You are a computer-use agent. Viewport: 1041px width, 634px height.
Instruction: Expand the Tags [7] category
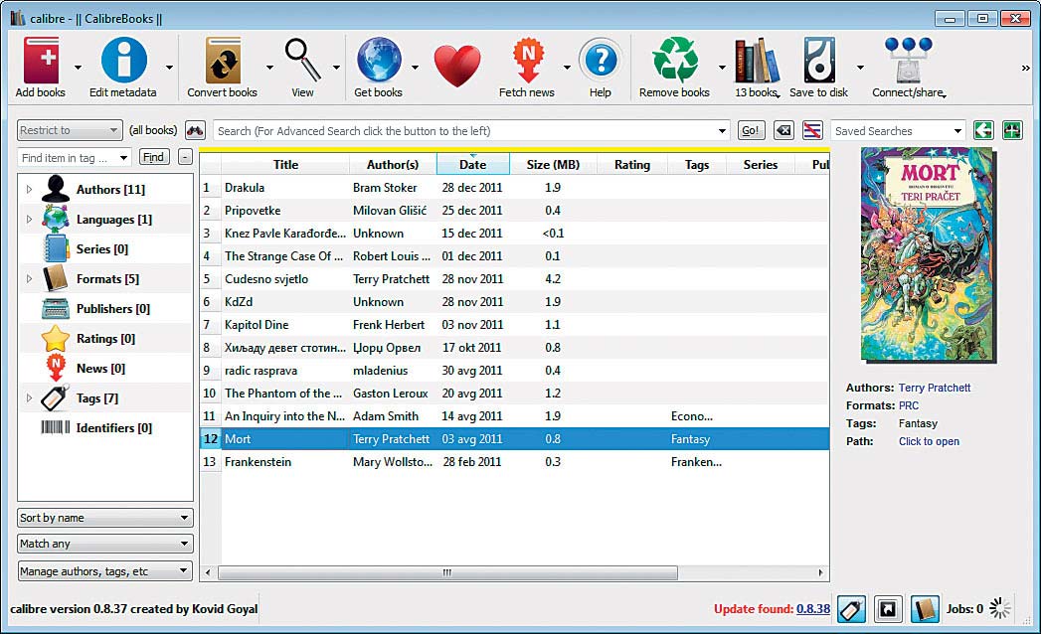point(29,398)
